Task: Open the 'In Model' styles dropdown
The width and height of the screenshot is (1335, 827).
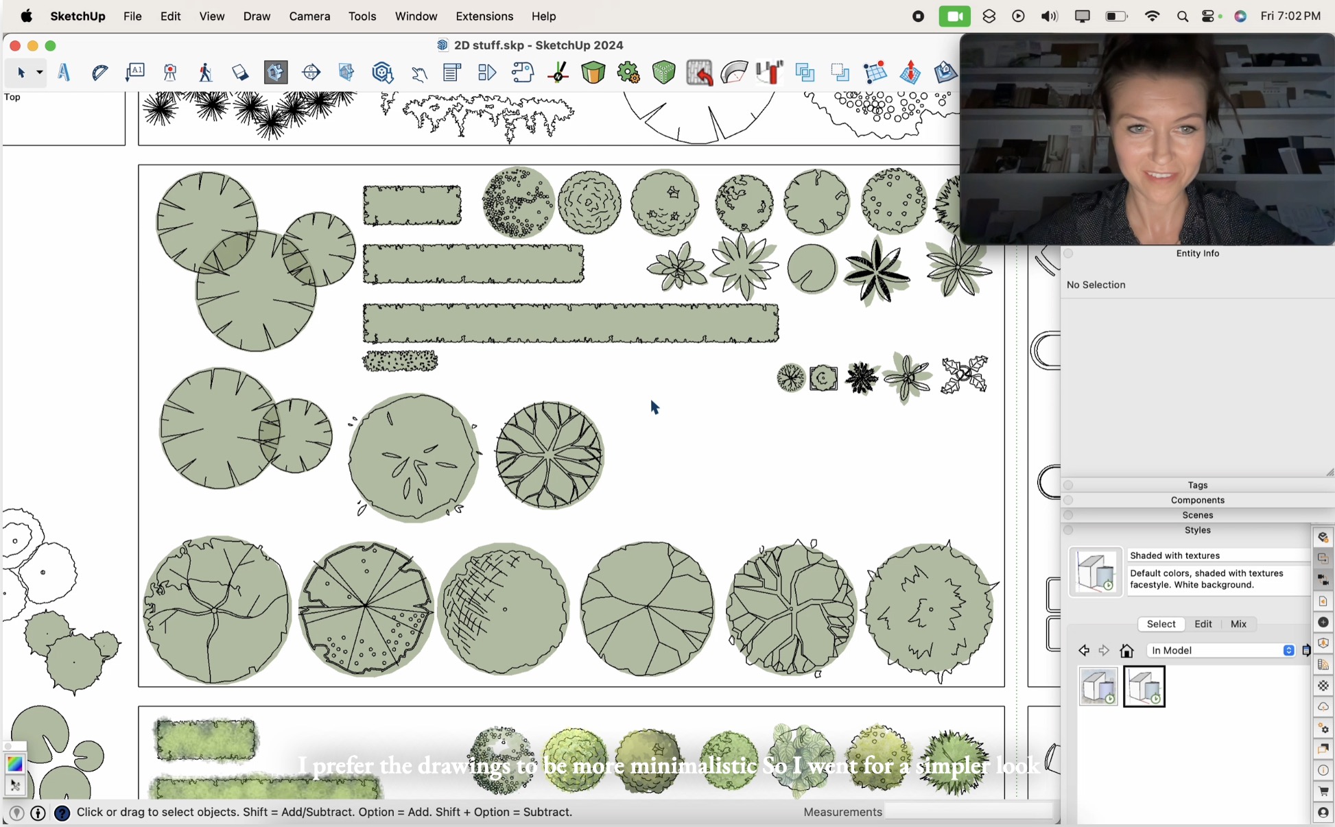Action: tap(1288, 651)
